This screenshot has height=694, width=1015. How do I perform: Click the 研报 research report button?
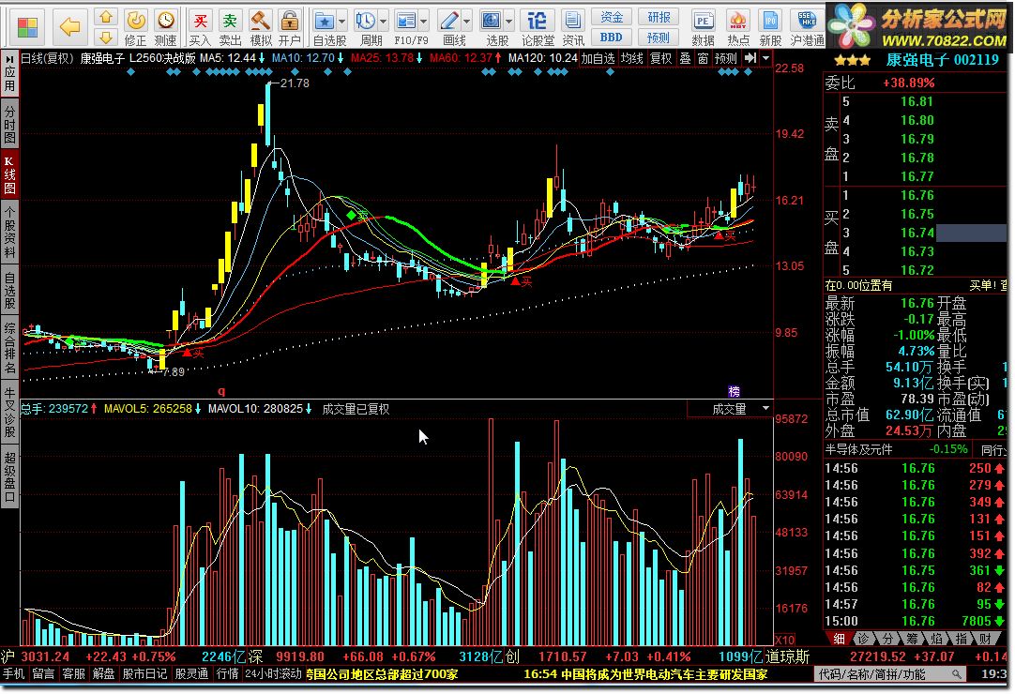[659, 17]
